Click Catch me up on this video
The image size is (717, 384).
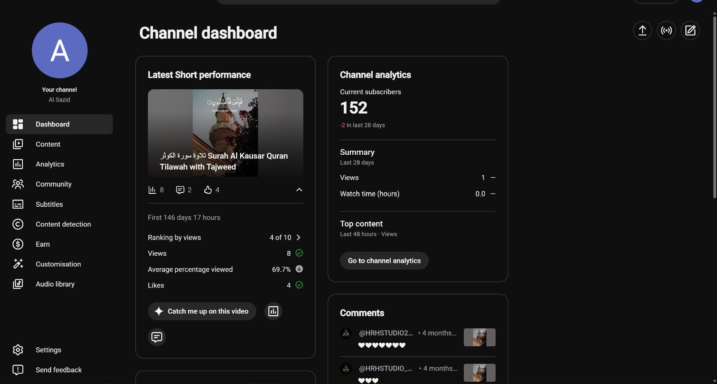[x=202, y=311]
